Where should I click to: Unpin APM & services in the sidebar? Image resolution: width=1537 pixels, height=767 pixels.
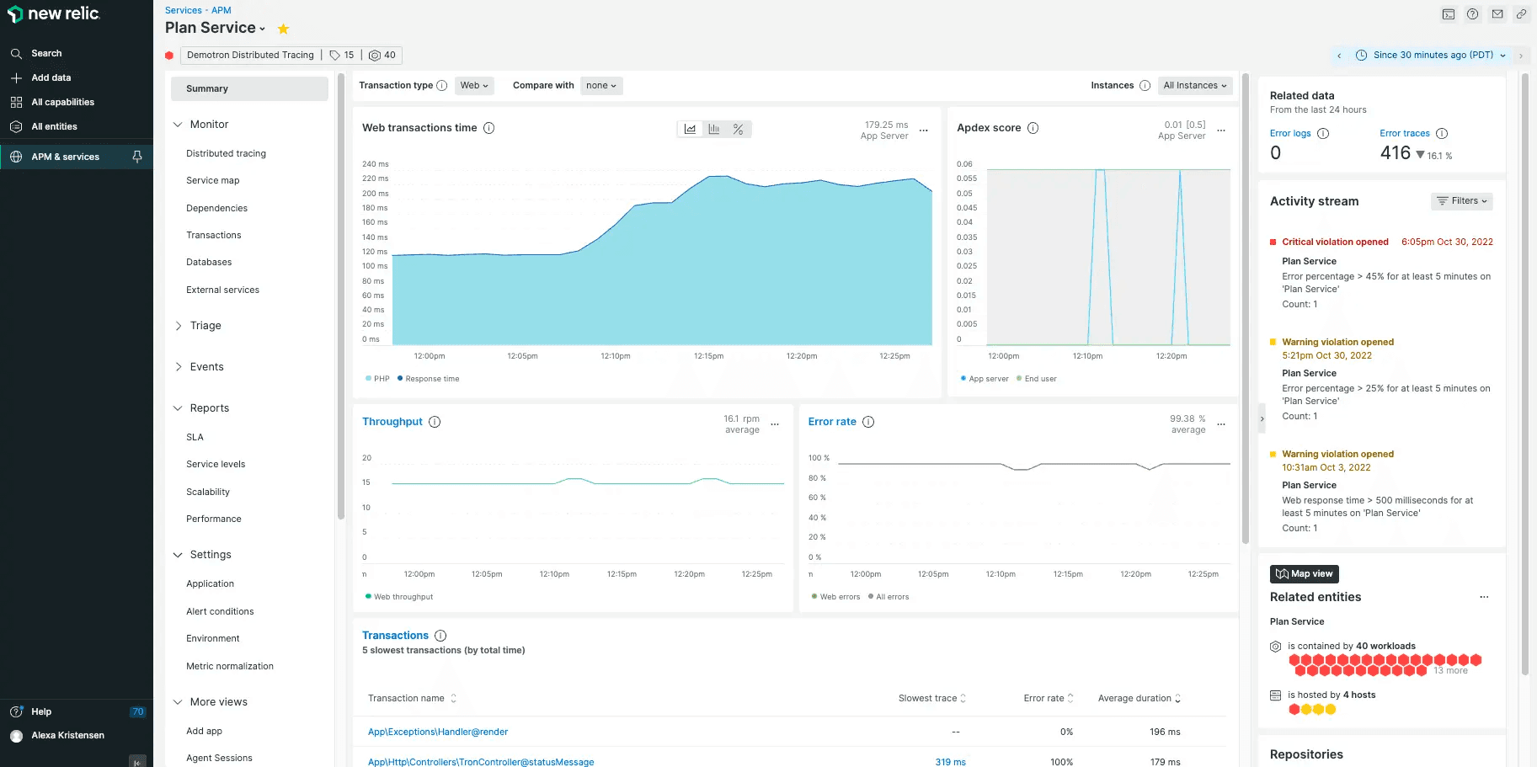point(139,157)
